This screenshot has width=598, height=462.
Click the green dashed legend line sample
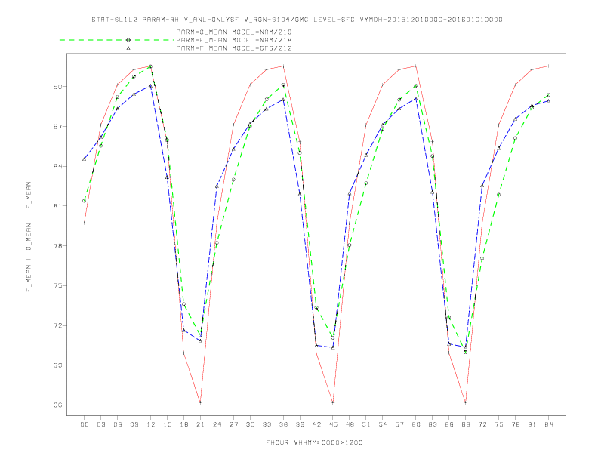[117, 40]
